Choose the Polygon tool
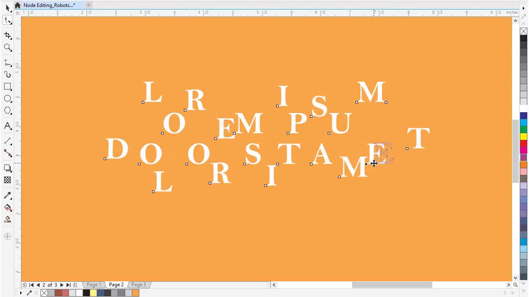 7,111
